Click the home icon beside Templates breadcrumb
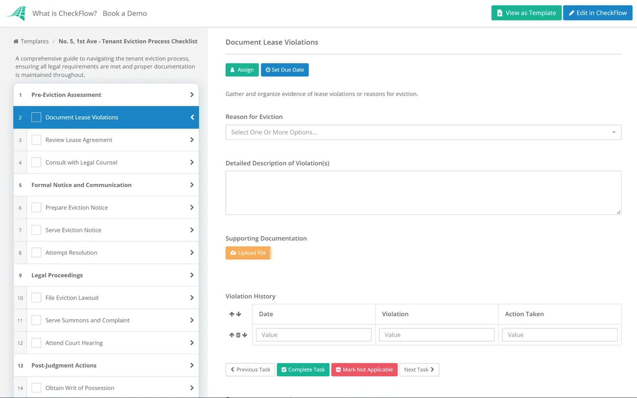This screenshot has width=637, height=398. (16, 41)
